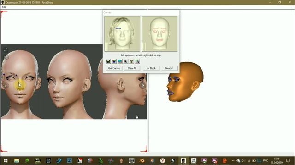This screenshot has height=165, width=295.
Task: Select the black arrow pointer tool in Curves
Action: (x=126, y=61)
